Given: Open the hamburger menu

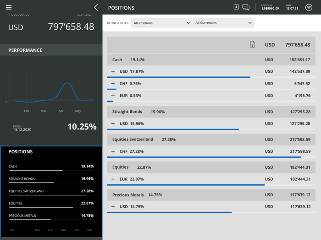Looking at the screenshot, I should pos(9,8).
